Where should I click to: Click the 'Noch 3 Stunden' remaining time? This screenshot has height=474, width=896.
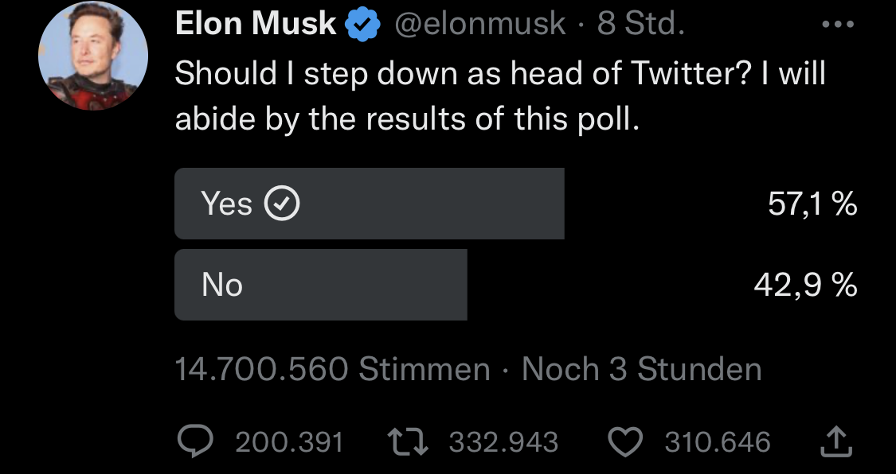click(641, 369)
